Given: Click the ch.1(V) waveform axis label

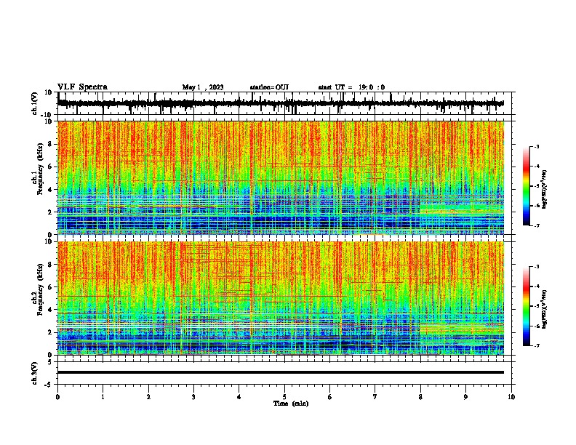Looking at the screenshot, I should (35, 103).
